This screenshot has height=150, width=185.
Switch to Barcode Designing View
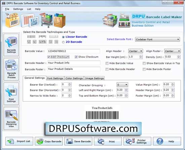point(11,118)
